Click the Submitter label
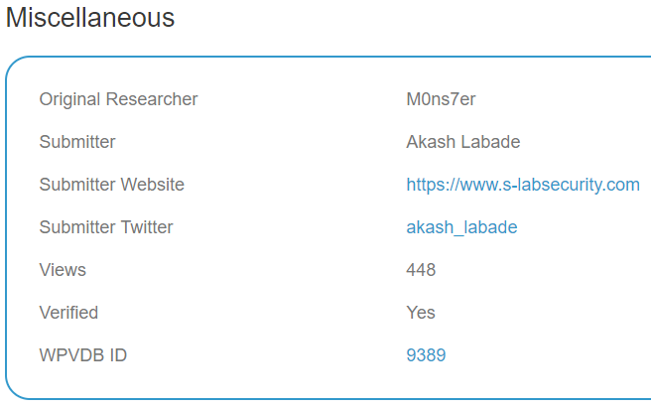651x408 pixels. [77, 142]
